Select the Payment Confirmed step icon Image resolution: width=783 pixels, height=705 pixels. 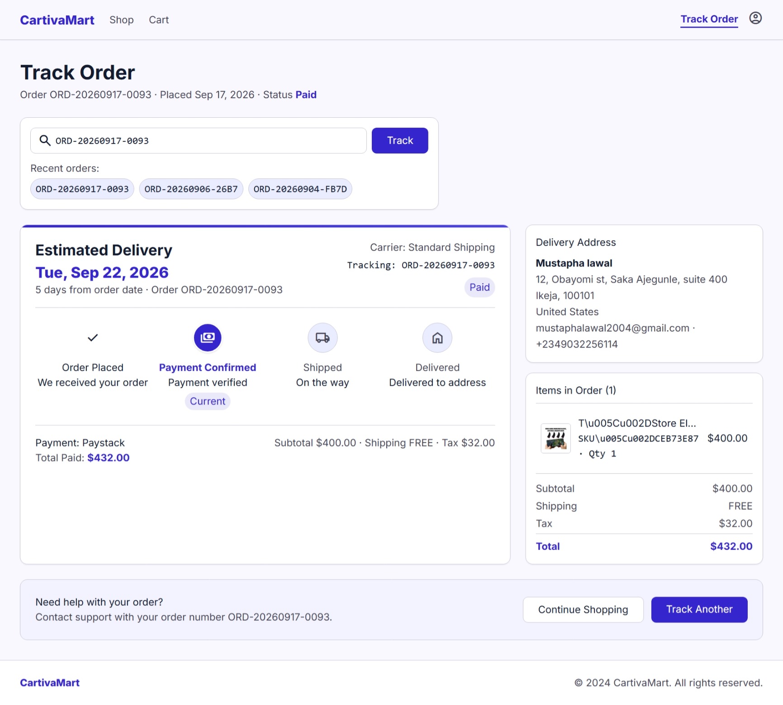[208, 338]
